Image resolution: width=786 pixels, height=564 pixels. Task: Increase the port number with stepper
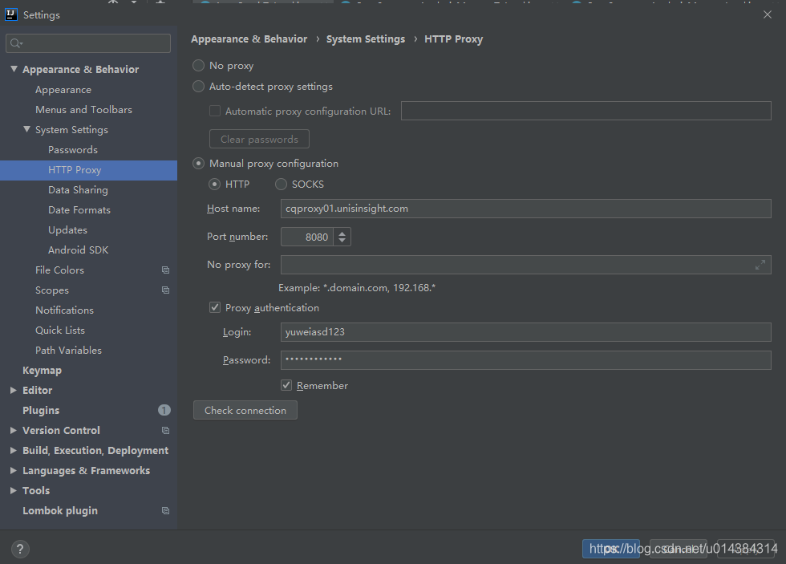click(342, 233)
